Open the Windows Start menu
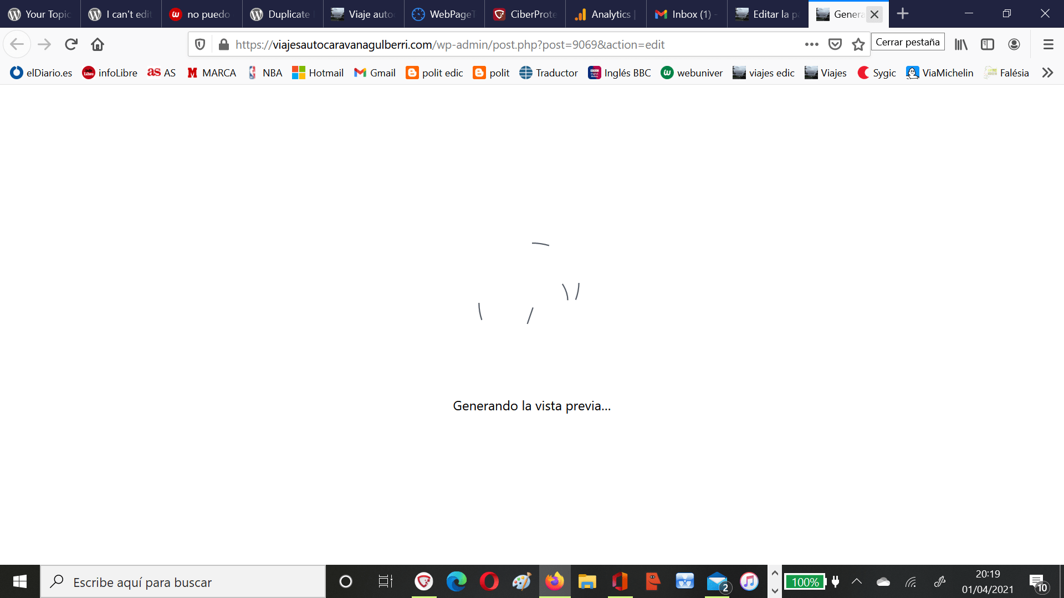 20,581
